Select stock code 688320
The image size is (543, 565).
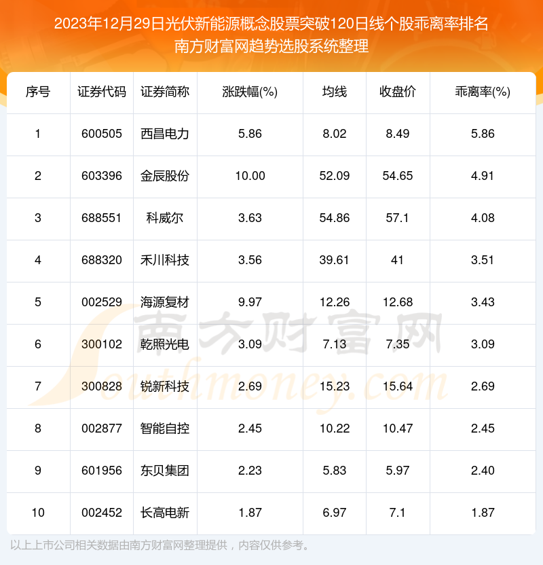102,260
